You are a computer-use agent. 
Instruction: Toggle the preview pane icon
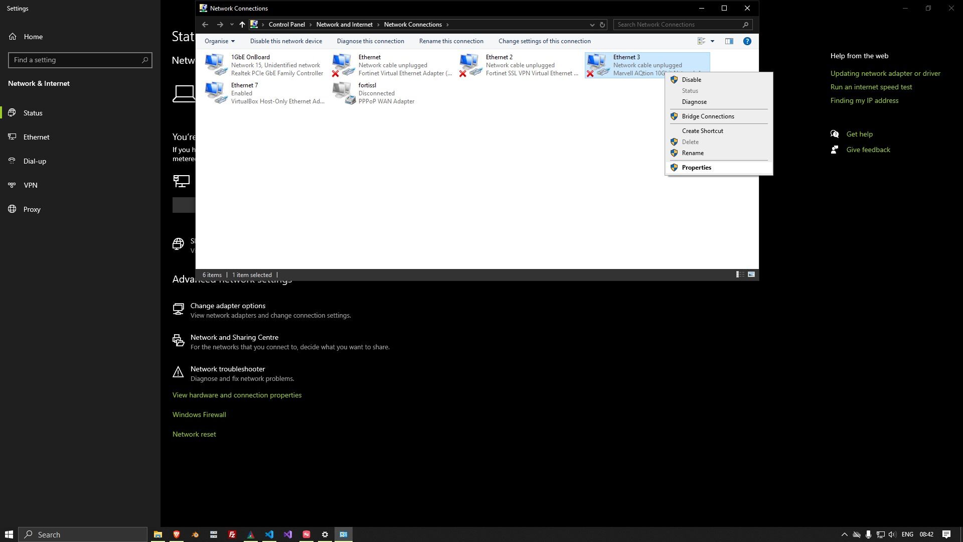click(x=729, y=41)
